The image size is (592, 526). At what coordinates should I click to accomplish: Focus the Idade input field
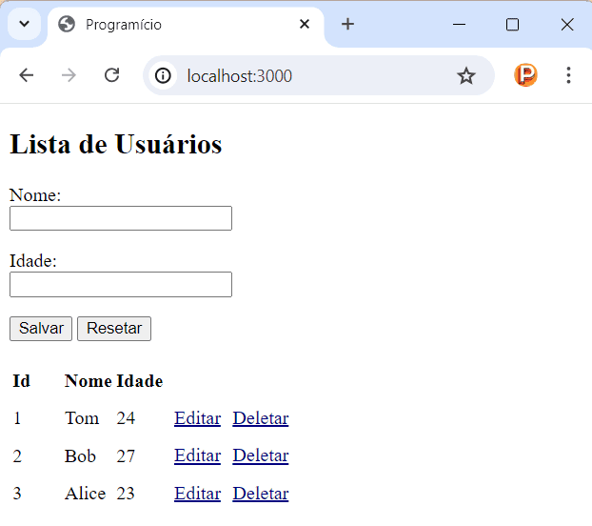(x=121, y=284)
